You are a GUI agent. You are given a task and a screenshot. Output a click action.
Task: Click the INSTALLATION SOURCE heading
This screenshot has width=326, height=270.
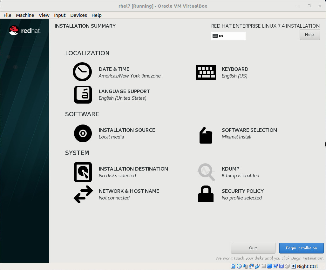127,130
